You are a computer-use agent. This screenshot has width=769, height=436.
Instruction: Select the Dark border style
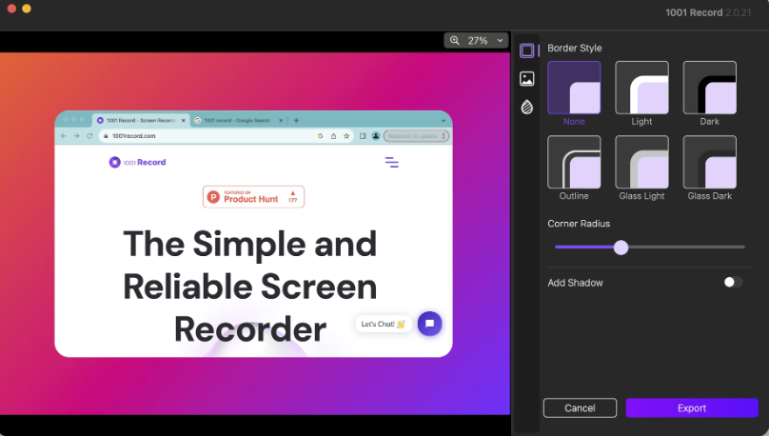point(709,88)
